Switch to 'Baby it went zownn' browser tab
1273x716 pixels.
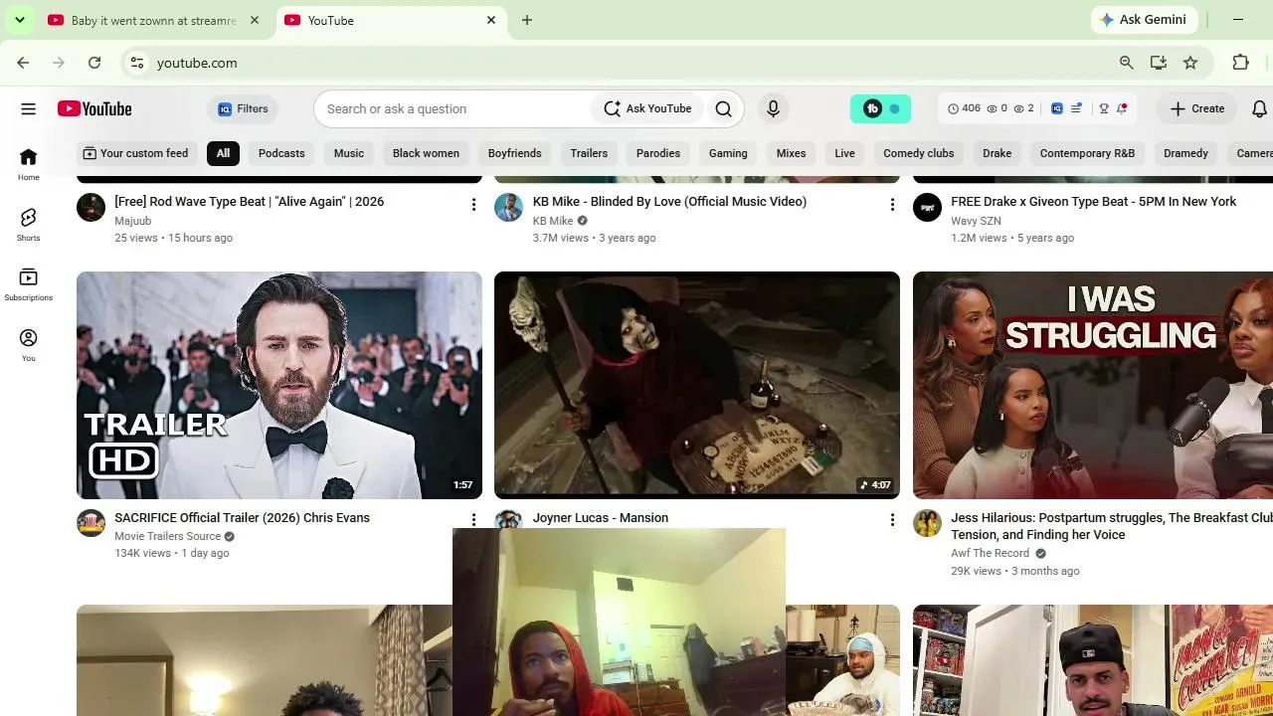coord(155,20)
